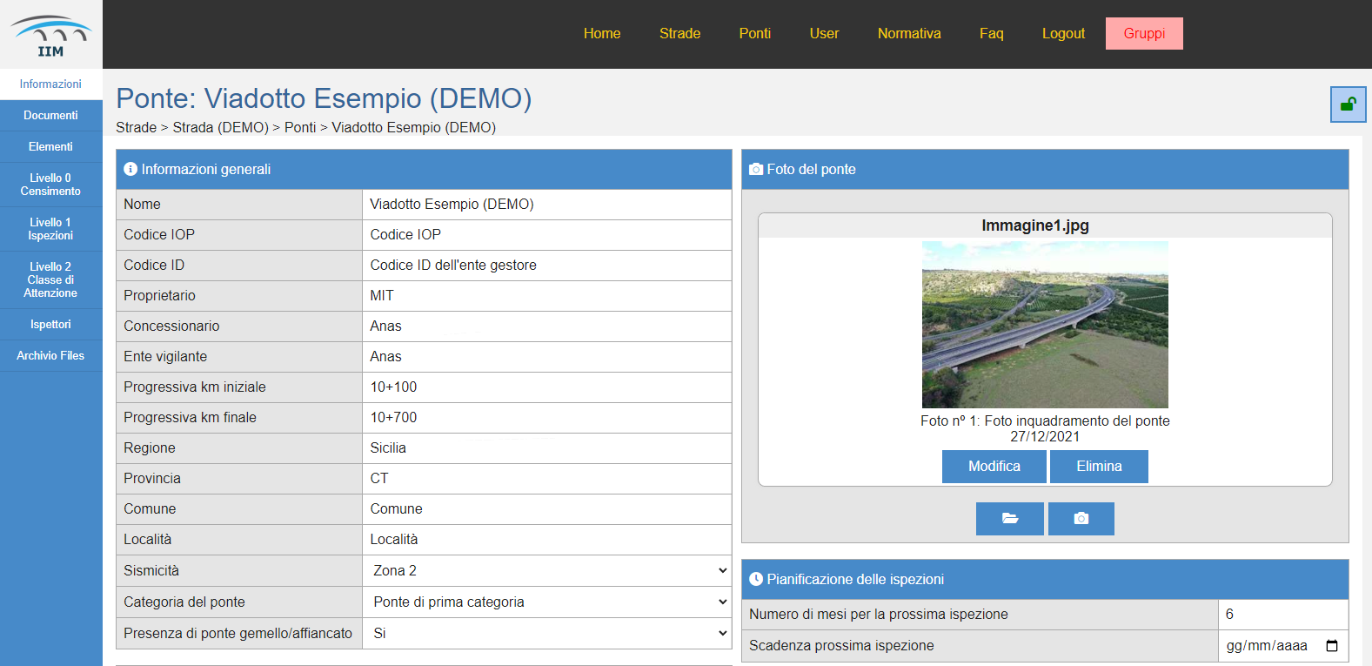Screen dimensions: 1372x666
Task: Click the Gruppi button in navbar
Action: pyautogui.click(x=1143, y=34)
